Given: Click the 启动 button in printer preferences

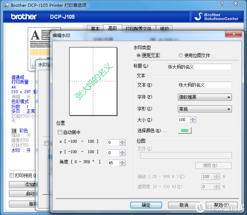Looking at the screenshot, I should (x=22, y=194).
